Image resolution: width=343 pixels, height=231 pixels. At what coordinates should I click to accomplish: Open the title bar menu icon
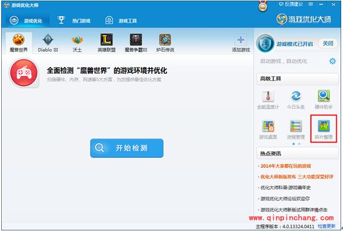(310, 4)
